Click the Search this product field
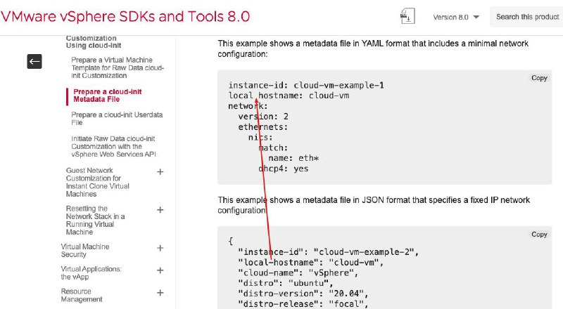 coord(527,17)
